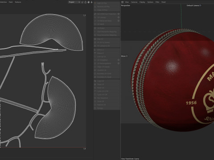Click Stop Interactive Mapping

click(107, 35)
